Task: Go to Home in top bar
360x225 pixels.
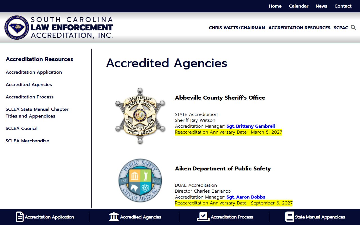Action: [x=275, y=6]
